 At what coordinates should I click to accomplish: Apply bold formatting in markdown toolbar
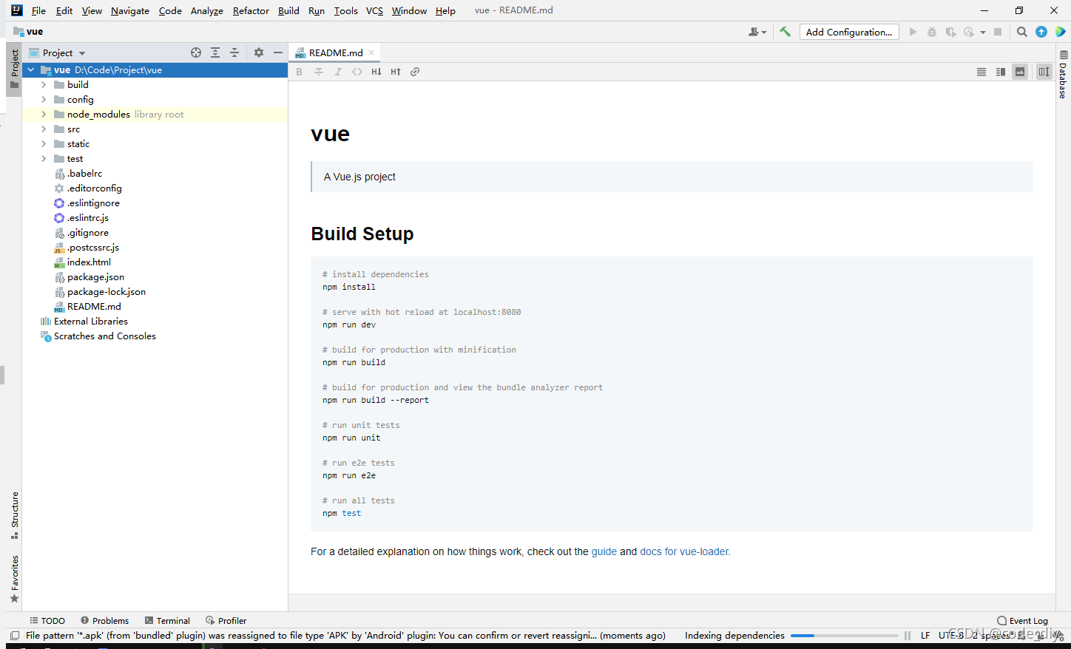click(x=300, y=72)
